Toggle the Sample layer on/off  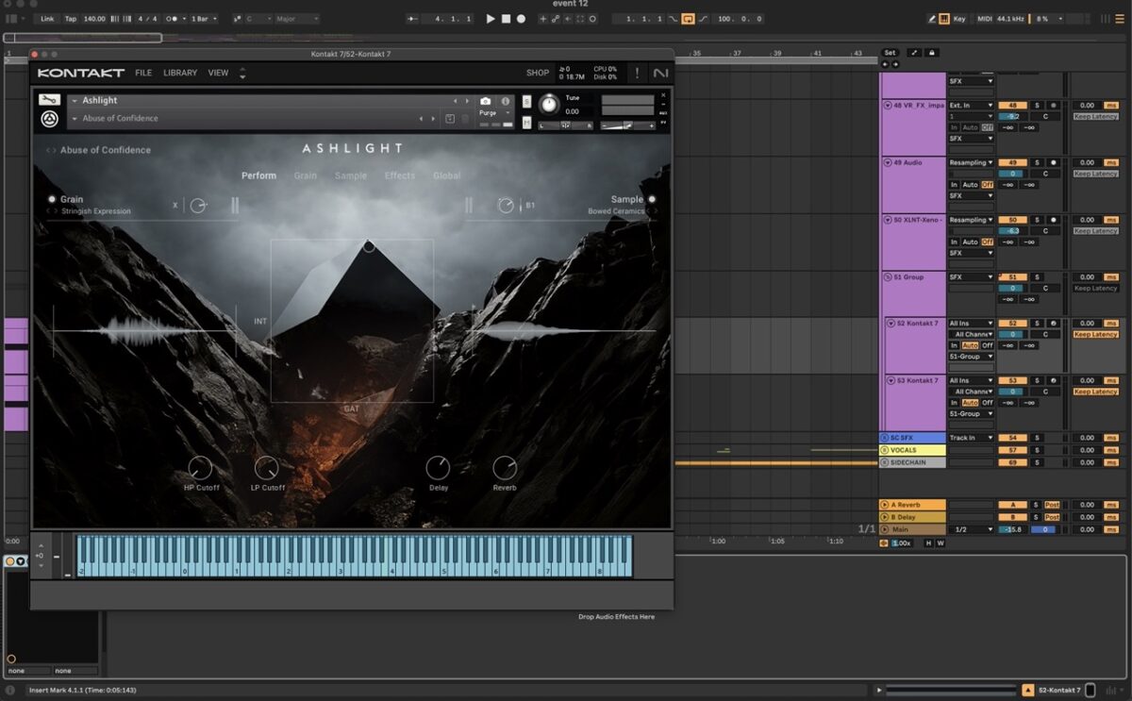[x=651, y=199]
